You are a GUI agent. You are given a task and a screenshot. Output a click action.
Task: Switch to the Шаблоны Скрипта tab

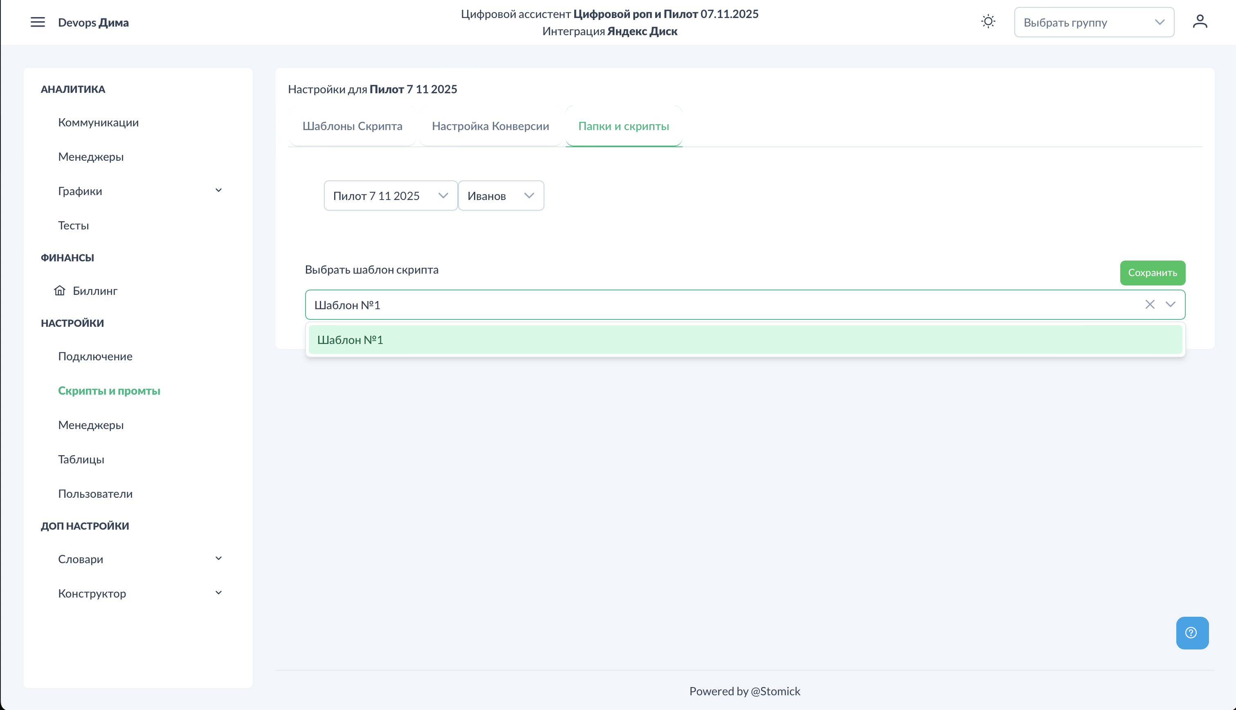coord(352,126)
